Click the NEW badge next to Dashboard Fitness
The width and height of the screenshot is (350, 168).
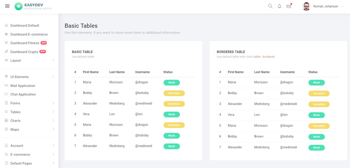coord(44,43)
